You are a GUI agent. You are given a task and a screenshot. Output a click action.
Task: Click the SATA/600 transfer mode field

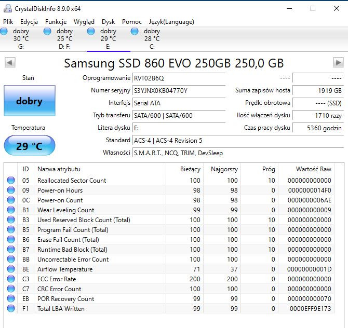179,116
